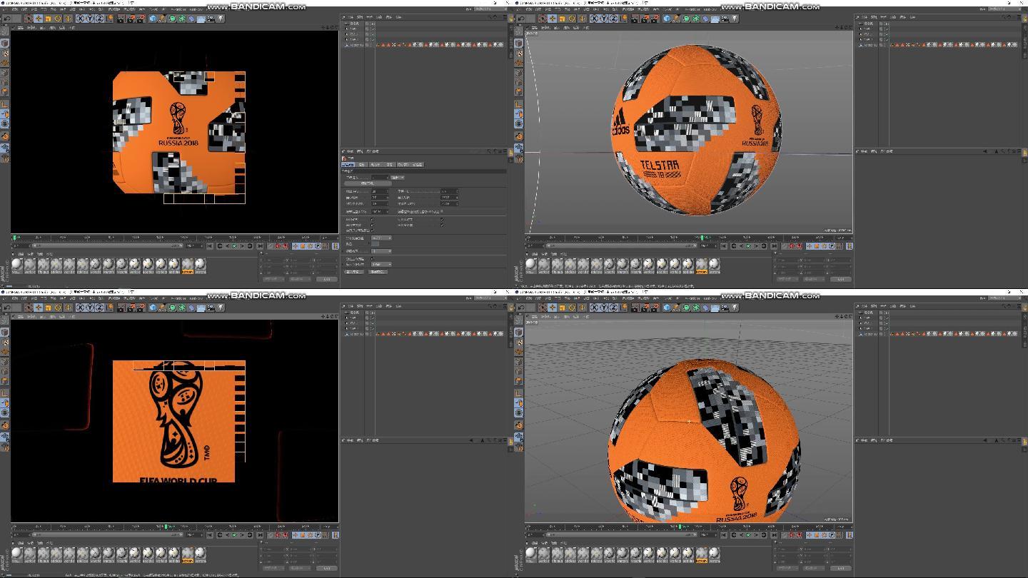The width and height of the screenshot is (1028, 578).
Task: Click Render View clapper icon, top-left window
Action: click(x=120, y=19)
